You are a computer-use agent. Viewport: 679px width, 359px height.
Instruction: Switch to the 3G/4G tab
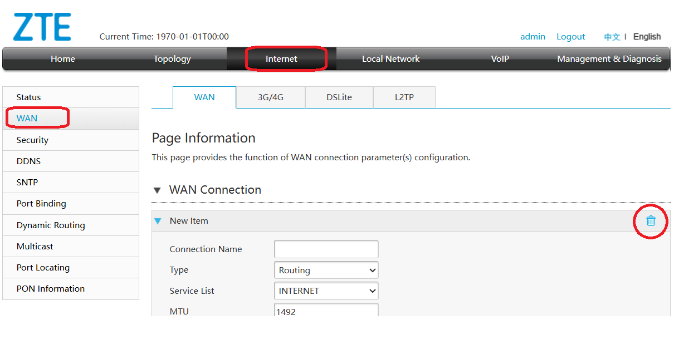point(270,97)
